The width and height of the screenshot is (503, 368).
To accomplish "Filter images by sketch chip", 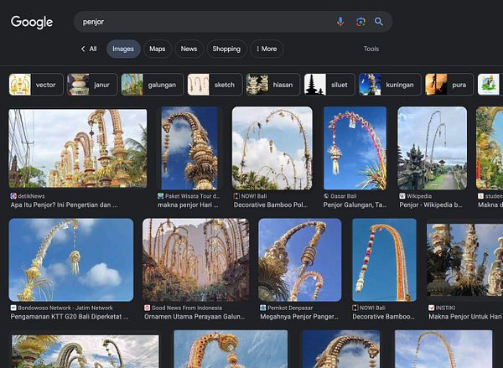I will click(x=215, y=85).
